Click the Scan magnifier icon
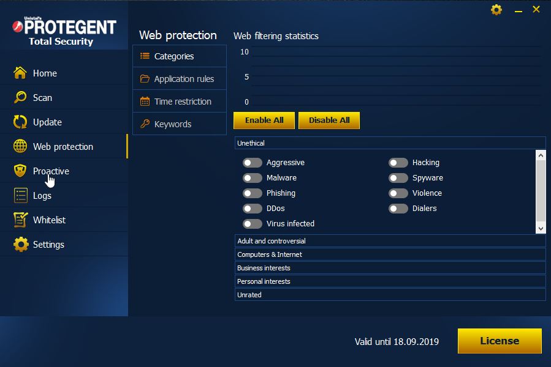Viewport: 551px width, 367px height. pos(20,98)
